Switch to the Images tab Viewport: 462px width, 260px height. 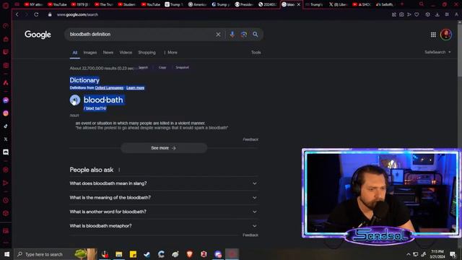coord(90,53)
